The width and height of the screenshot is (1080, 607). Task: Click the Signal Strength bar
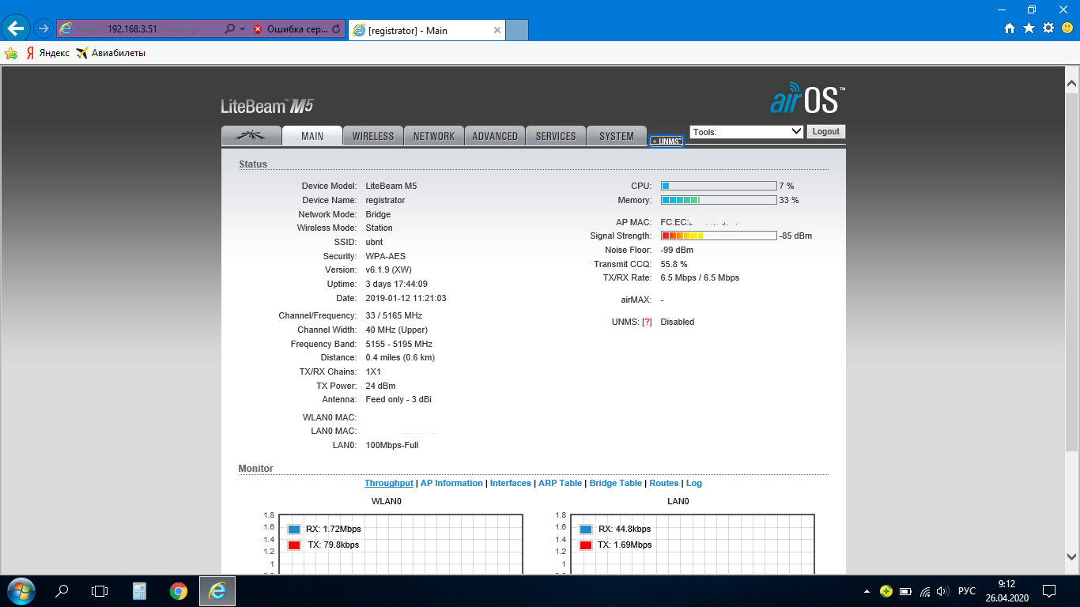(718, 236)
